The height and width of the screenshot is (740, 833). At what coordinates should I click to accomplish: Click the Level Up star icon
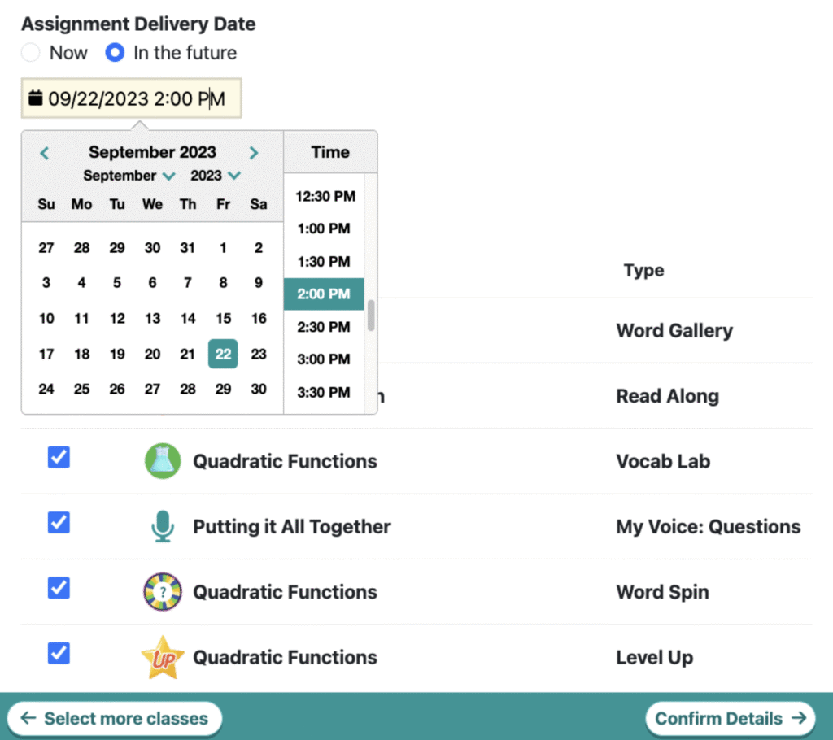(163, 657)
